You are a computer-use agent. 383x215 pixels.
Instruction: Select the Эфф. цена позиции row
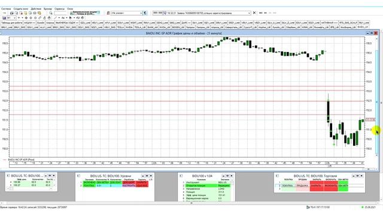[208, 195]
